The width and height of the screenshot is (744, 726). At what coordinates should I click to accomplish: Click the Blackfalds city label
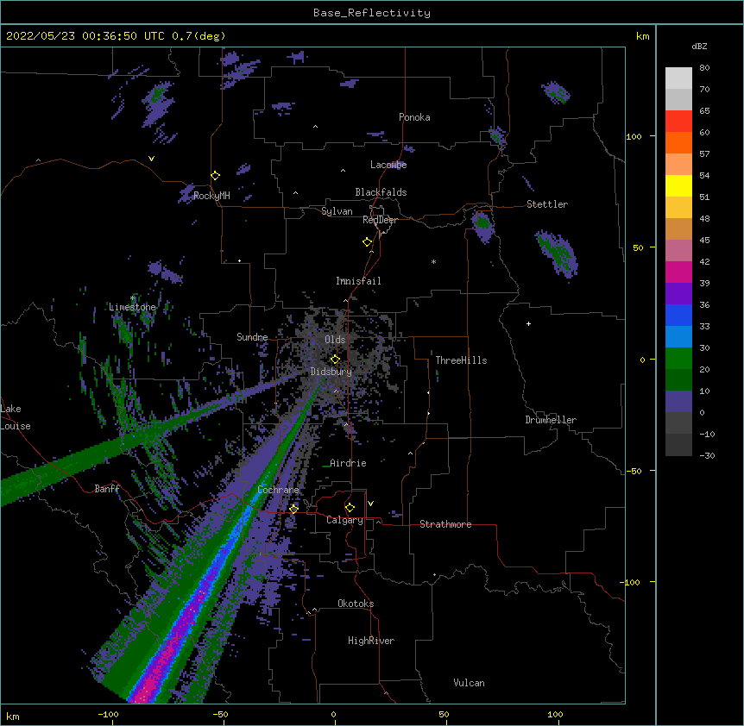(x=381, y=192)
